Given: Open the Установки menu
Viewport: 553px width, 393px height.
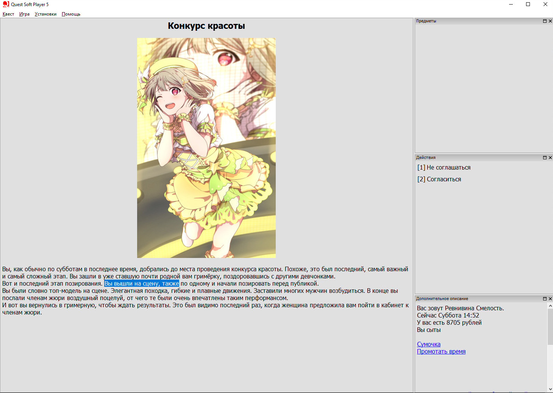Looking at the screenshot, I should [x=45, y=14].
